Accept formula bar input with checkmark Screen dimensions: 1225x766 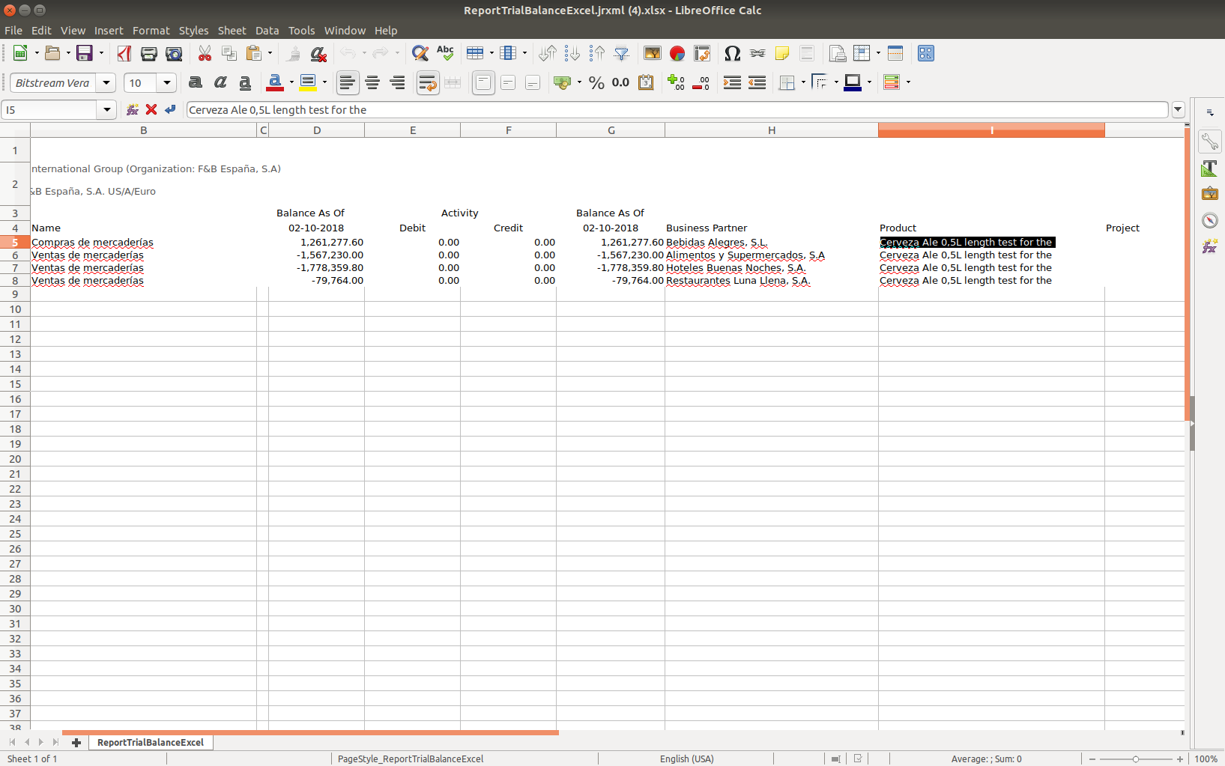click(x=170, y=109)
